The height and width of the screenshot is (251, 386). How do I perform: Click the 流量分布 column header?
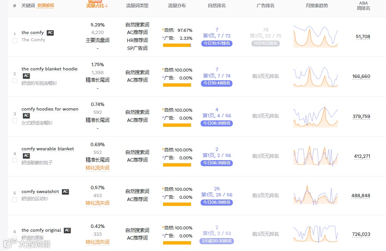[177, 6]
